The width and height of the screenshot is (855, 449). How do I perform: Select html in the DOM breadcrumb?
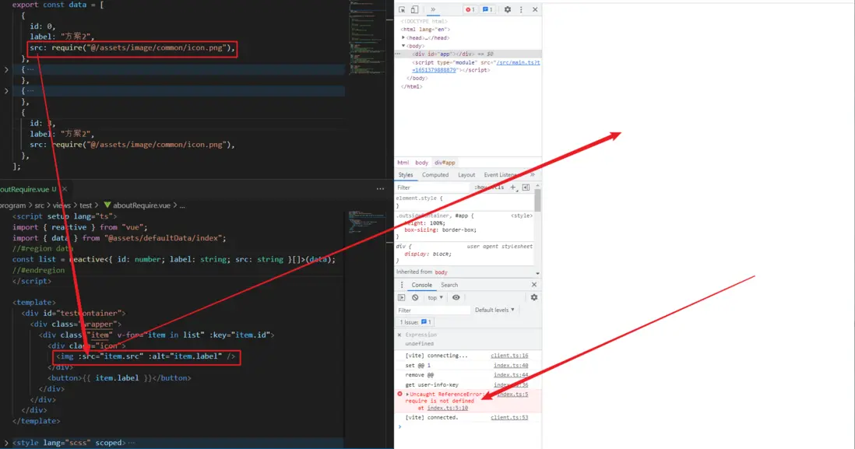tap(403, 163)
